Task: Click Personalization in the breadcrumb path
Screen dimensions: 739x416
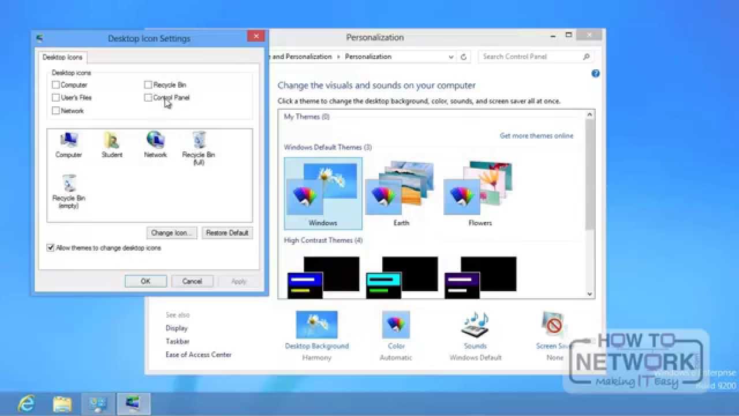Action: tap(368, 57)
